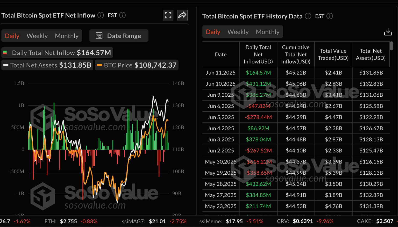The image size is (398, 227).
Task: Click info icon next to history EST
Action: (x=330, y=16)
